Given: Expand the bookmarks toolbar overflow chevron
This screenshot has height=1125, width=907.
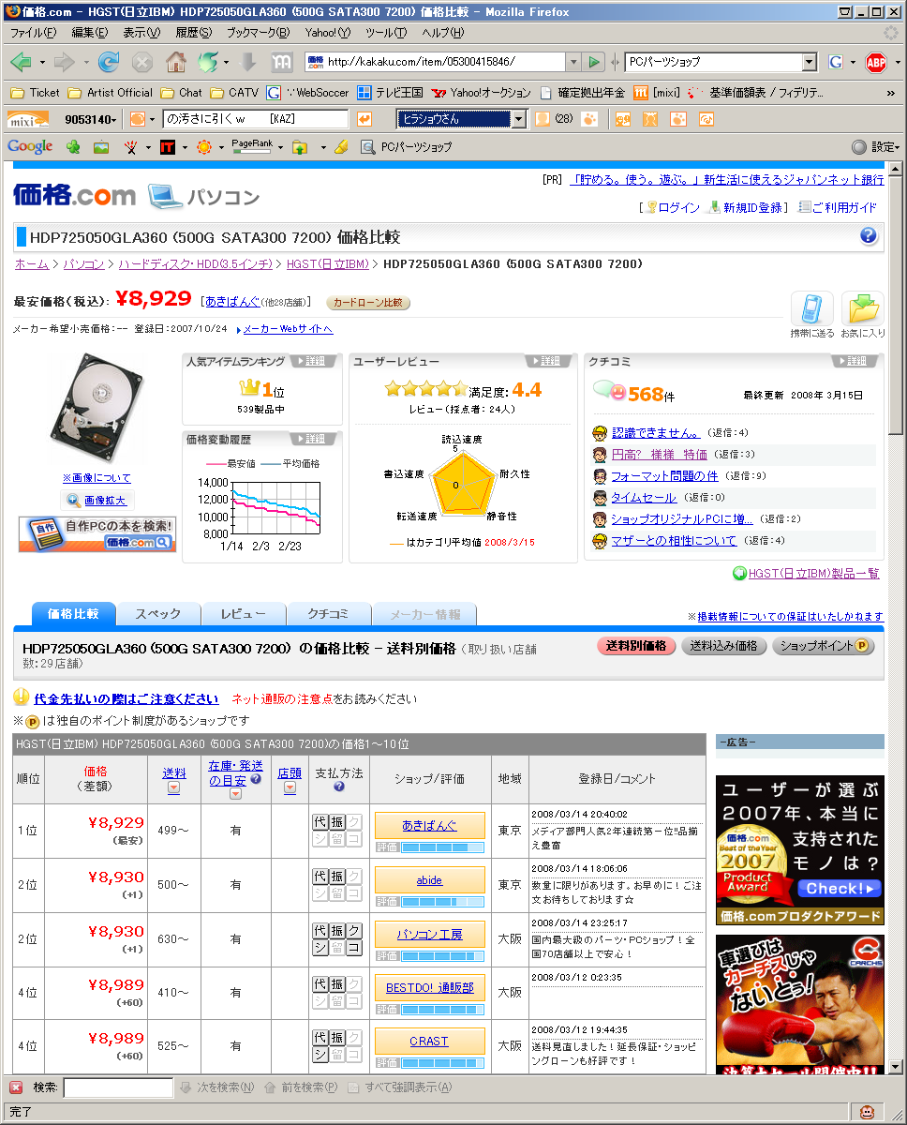Looking at the screenshot, I should tap(892, 93).
